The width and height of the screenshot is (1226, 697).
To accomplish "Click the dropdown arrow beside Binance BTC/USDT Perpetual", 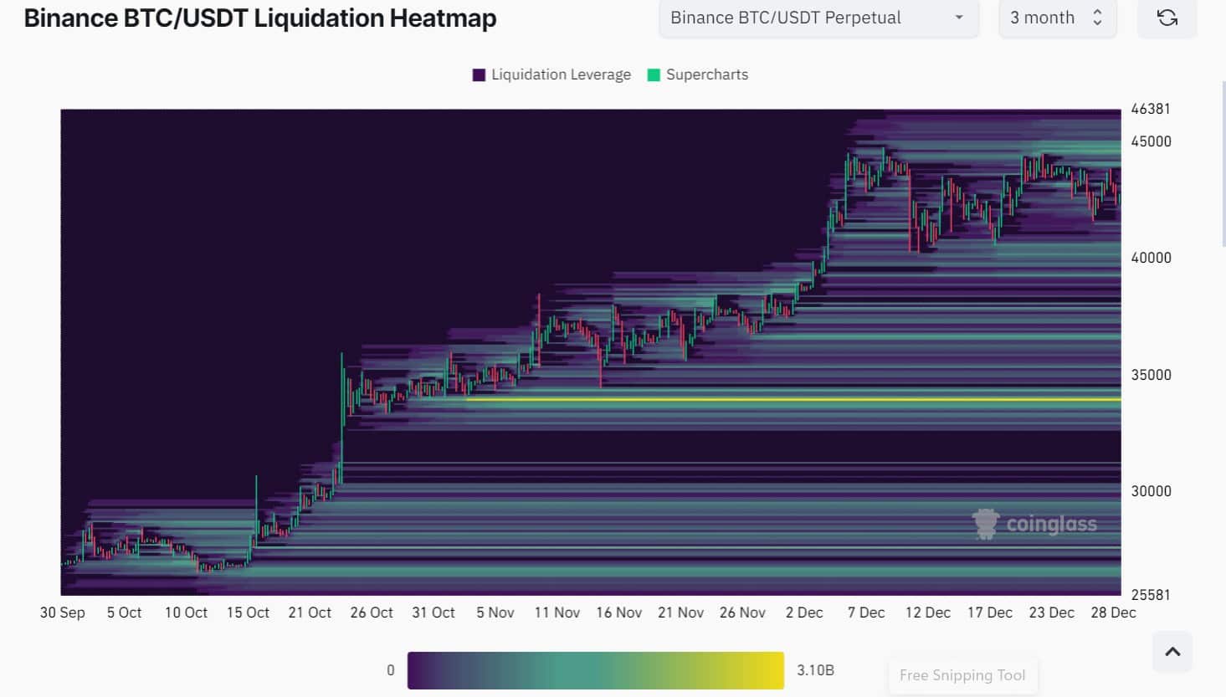I will click(959, 18).
